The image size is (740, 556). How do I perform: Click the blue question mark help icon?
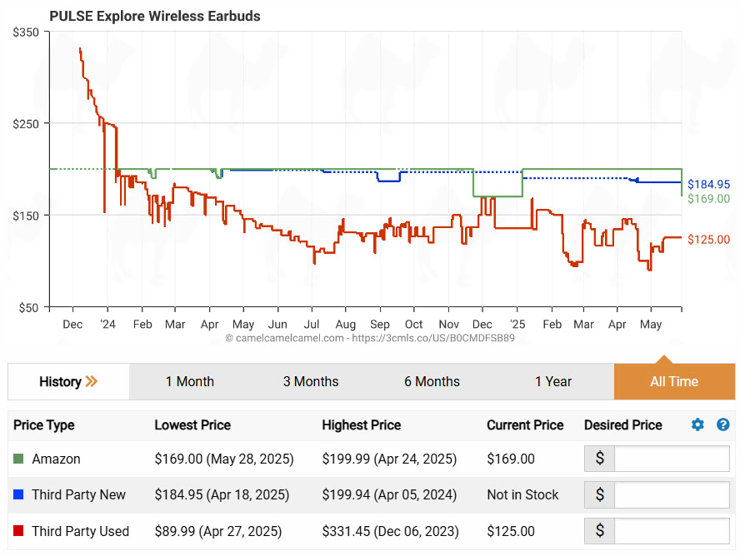(x=722, y=425)
